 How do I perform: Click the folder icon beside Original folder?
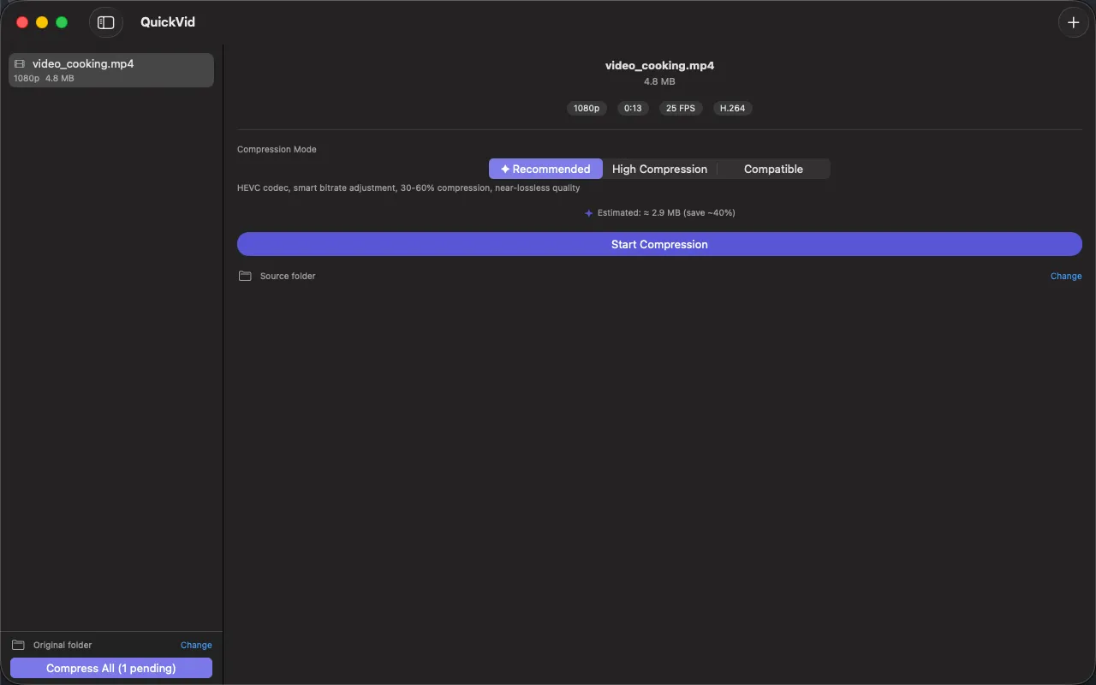point(18,645)
